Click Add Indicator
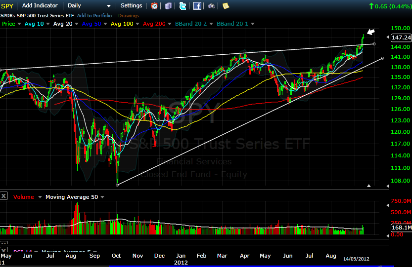This screenshot has width=412, height=267. pyautogui.click(x=40, y=5)
